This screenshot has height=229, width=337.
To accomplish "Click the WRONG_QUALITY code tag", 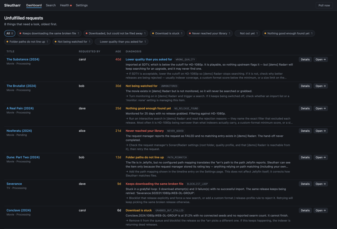I will [185, 60].
